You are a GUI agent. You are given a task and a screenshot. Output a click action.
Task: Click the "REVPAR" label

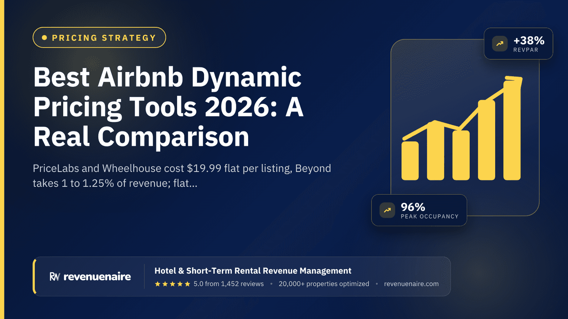point(526,50)
